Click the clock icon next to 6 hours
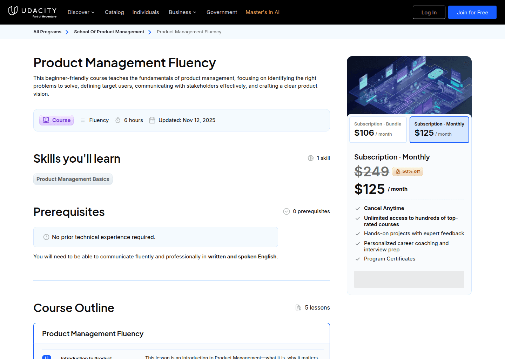Screen dimensions: 505x359 118,120
